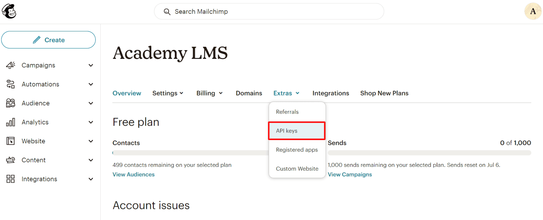The height and width of the screenshot is (220, 543).
Task: Click the Contacts usage progress bar
Action: pos(191,153)
